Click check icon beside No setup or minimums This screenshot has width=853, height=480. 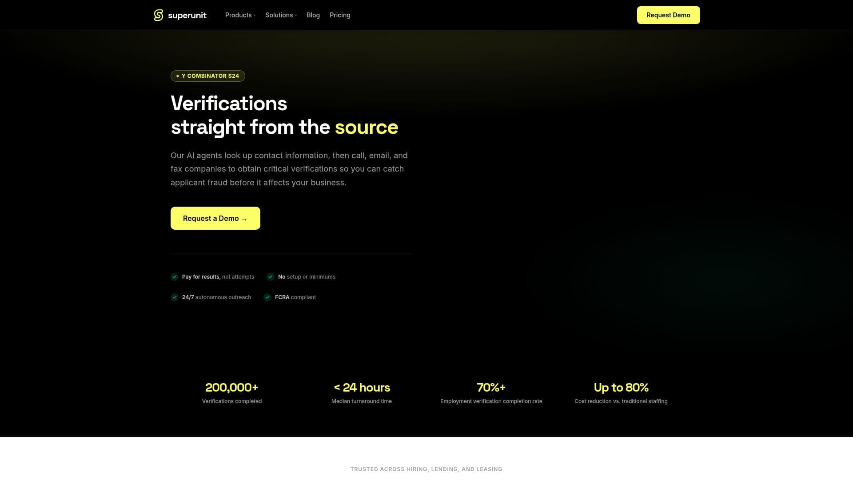[x=271, y=277]
